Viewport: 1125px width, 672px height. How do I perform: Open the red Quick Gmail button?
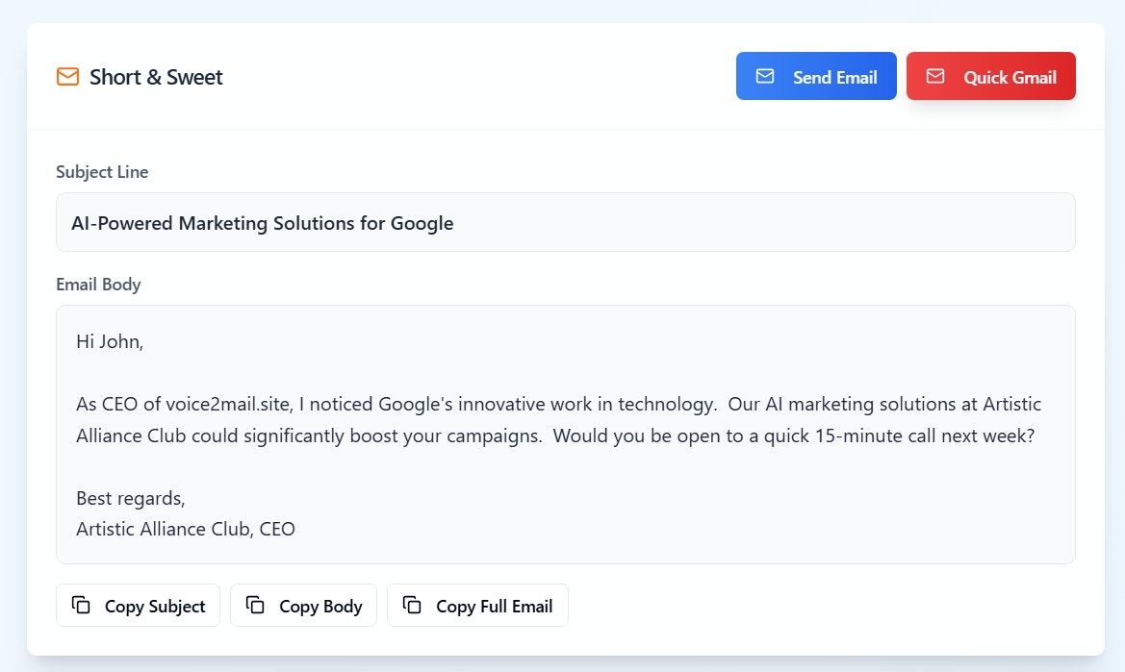(990, 76)
